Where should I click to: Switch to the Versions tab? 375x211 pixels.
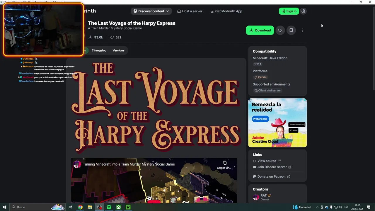pyautogui.click(x=118, y=50)
